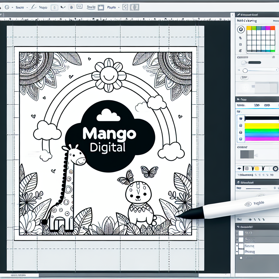The height and width of the screenshot is (279, 279).
Task: Click the small pill button under the slider
Action: [x=244, y=78]
